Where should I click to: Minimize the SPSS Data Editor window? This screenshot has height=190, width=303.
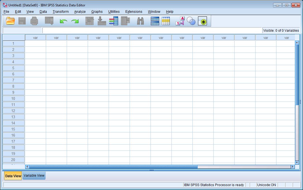click(x=277, y=5)
